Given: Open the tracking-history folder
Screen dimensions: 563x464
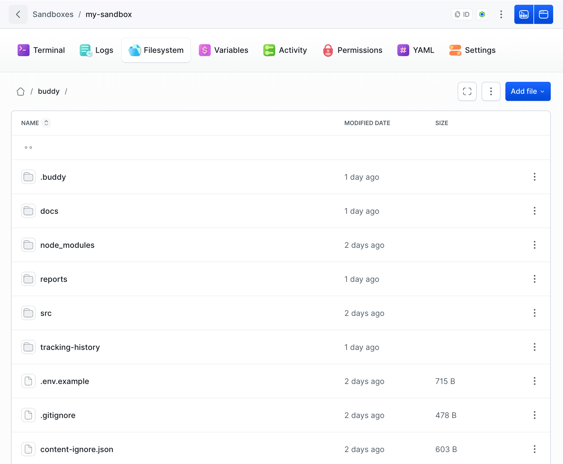Looking at the screenshot, I should (x=70, y=347).
